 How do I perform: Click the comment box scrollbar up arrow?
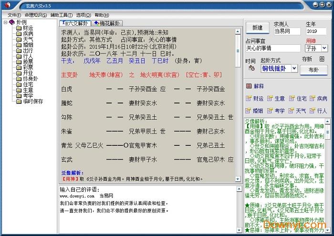(239, 189)
